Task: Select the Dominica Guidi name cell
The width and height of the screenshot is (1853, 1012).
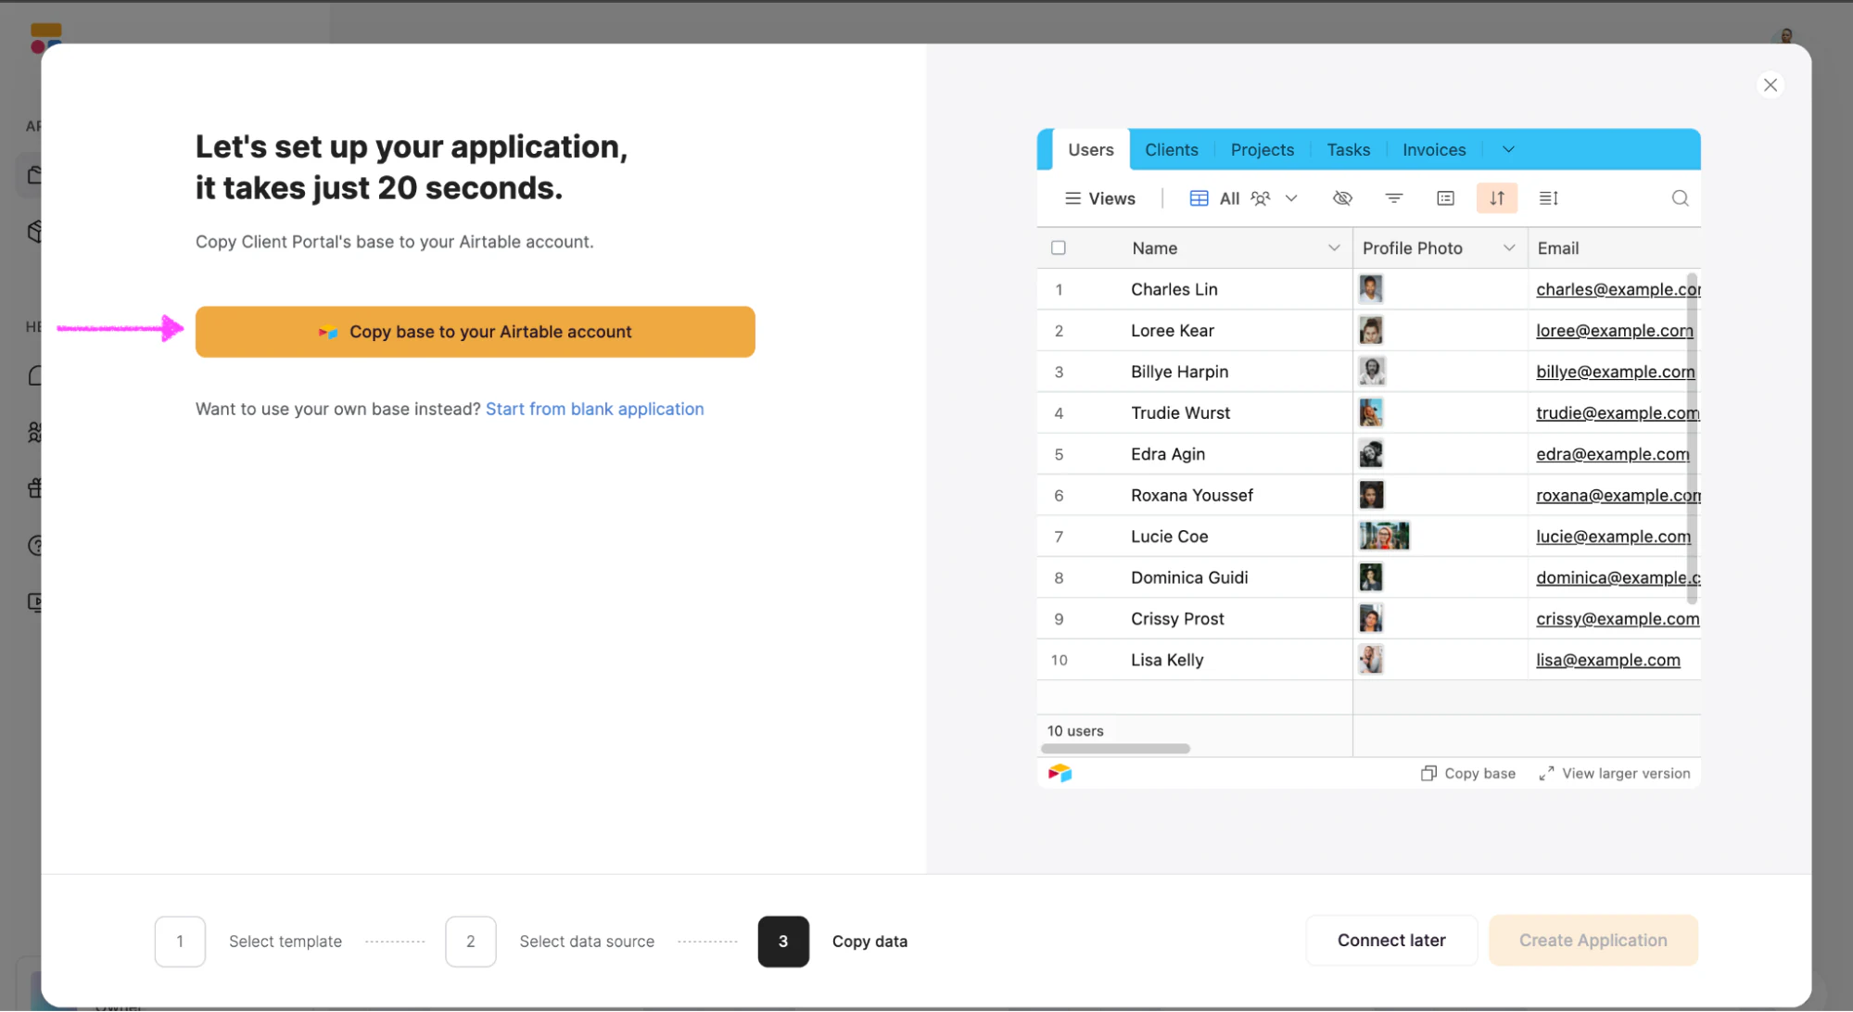Action: pyautogui.click(x=1194, y=577)
